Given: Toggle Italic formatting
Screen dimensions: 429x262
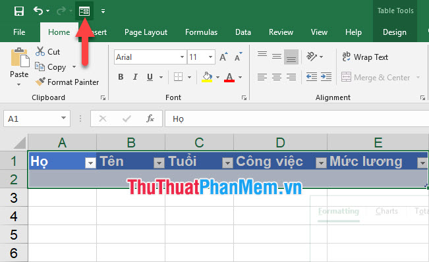Looking at the screenshot, I should [x=135, y=77].
